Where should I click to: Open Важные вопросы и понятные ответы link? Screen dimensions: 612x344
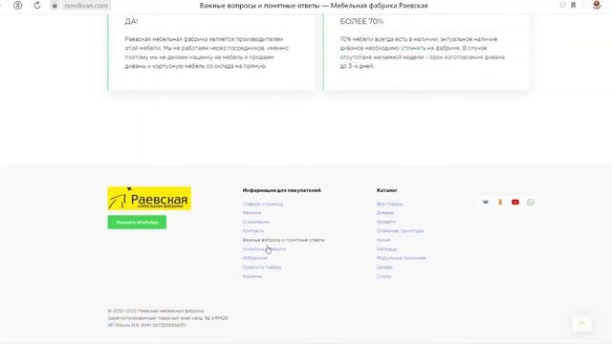coord(283,240)
